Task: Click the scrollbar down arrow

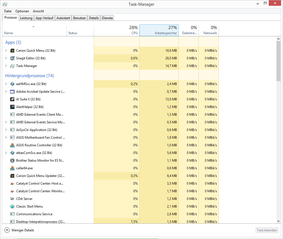Action: pos(278,221)
